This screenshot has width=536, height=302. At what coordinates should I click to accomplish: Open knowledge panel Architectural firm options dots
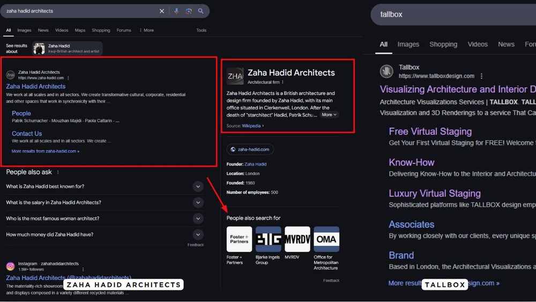[x=282, y=82]
